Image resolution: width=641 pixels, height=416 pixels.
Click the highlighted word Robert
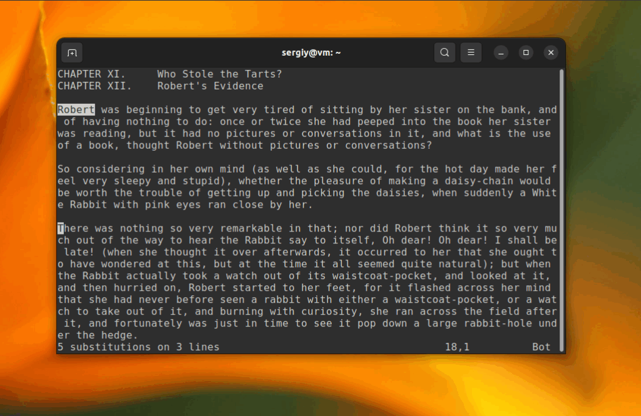76,109
